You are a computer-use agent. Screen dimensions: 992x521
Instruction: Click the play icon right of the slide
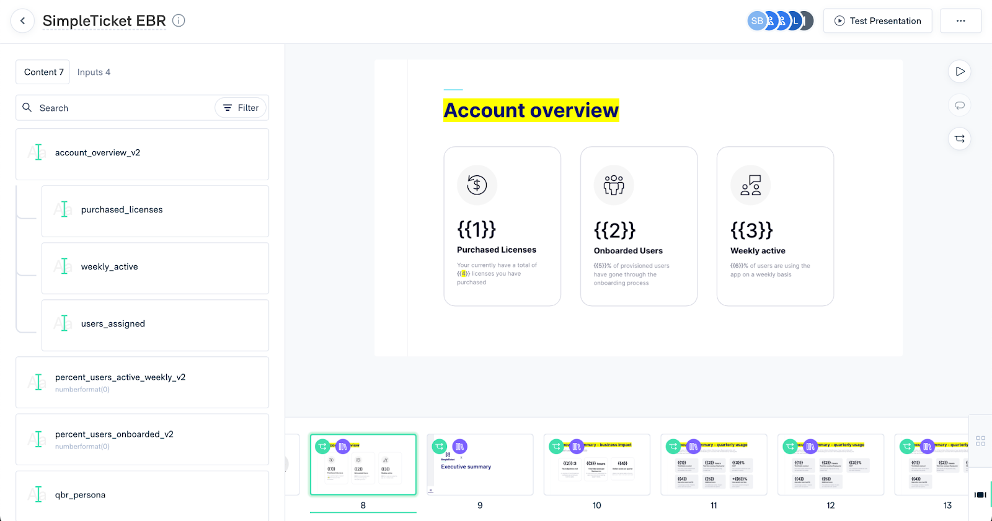coord(960,71)
